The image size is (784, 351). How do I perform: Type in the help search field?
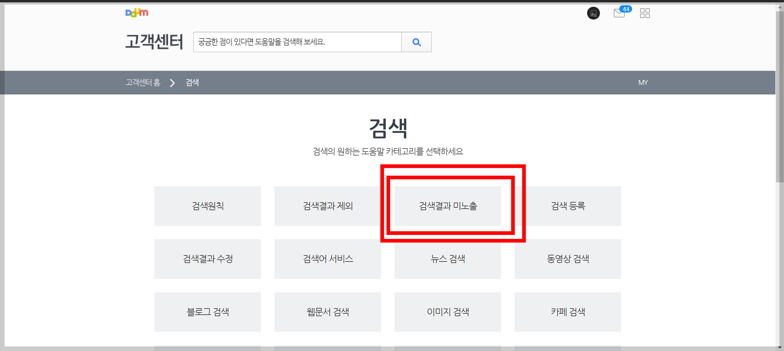[297, 42]
